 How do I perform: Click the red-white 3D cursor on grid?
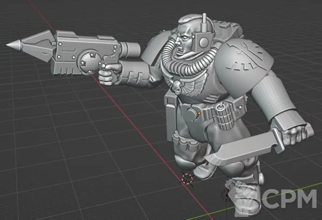point(187,178)
